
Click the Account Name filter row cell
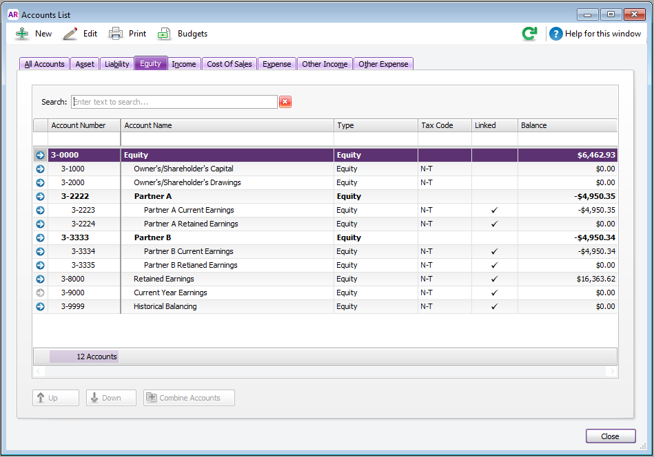[227, 139]
